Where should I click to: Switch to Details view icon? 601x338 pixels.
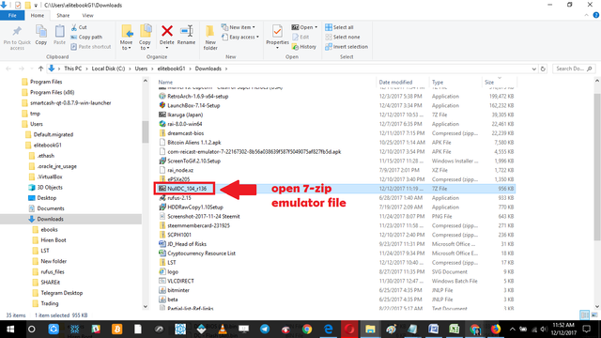click(x=584, y=315)
